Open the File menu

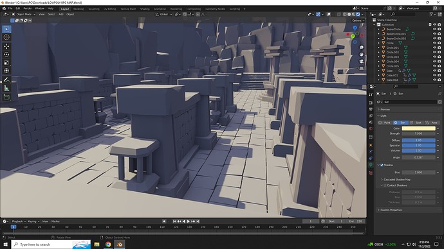pyautogui.click(x=10, y=8)
